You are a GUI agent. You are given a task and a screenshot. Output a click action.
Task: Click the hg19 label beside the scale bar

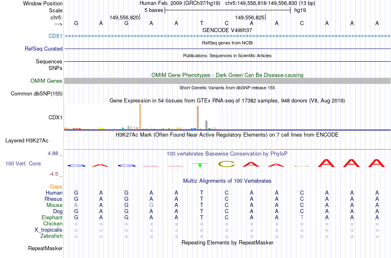click(x=300, y=10)
